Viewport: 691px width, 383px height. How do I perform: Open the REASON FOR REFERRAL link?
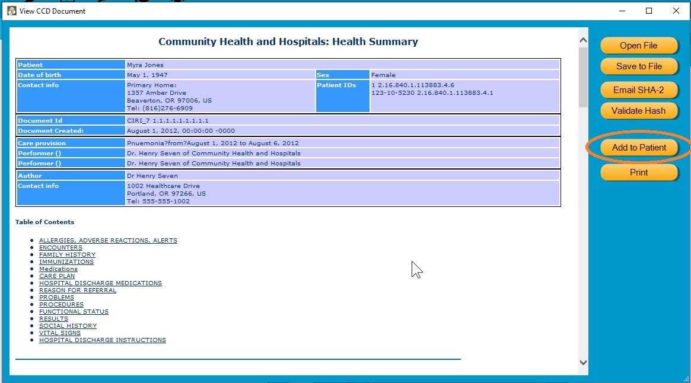tap(78, 290)
